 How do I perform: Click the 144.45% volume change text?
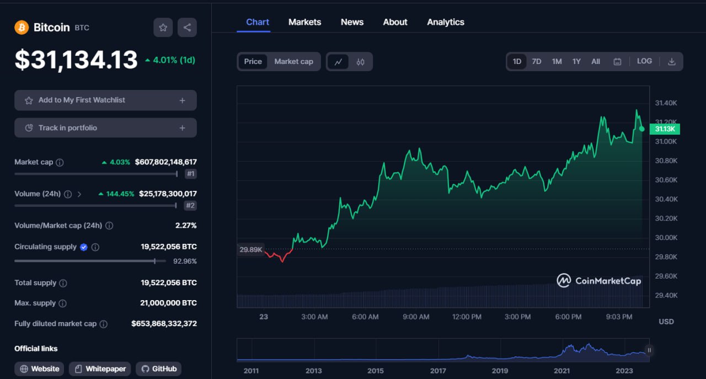click(x=116, y=194)
